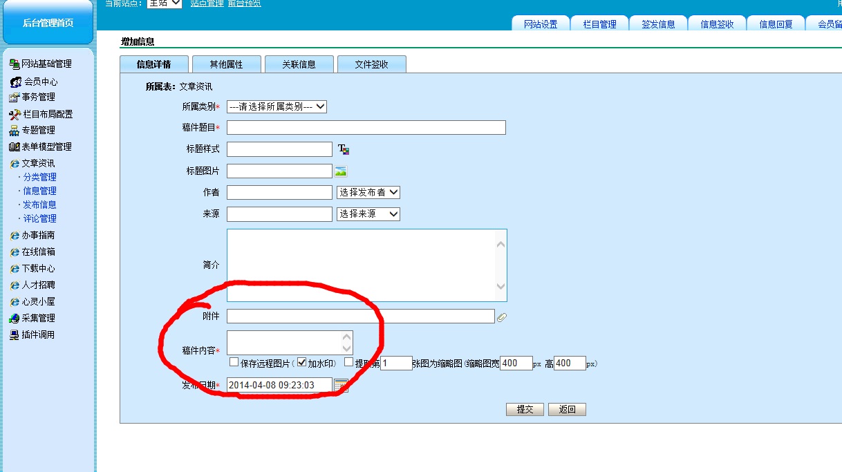Click into the 稿件题目 title field
Viewport: 842px width, 472px height.
366,128
